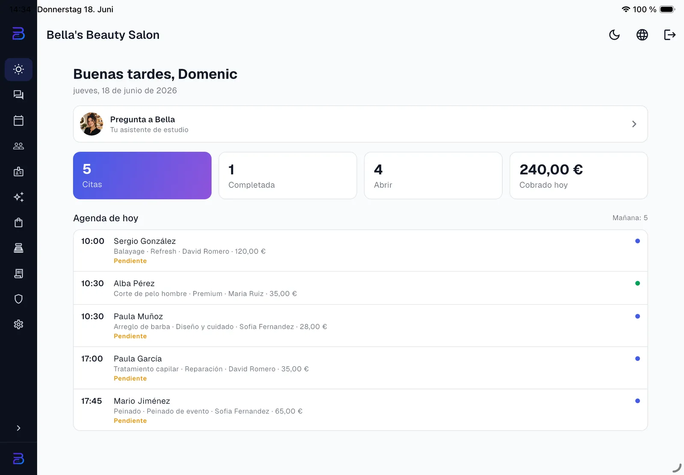The height and width of the screenshot is (475, 684).
Task: Open the chat messages sidebar icon
Action: tap(18, 95)
